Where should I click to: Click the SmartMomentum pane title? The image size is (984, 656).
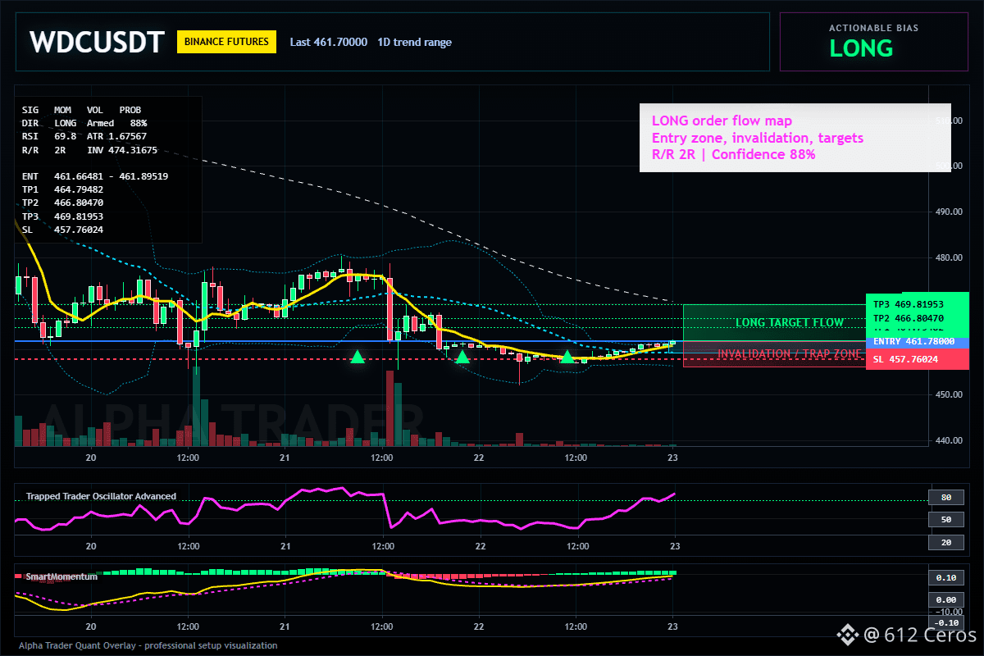pyautogui.click(x=61, y=576)
